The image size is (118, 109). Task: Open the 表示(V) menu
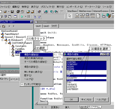pos(35,7)
